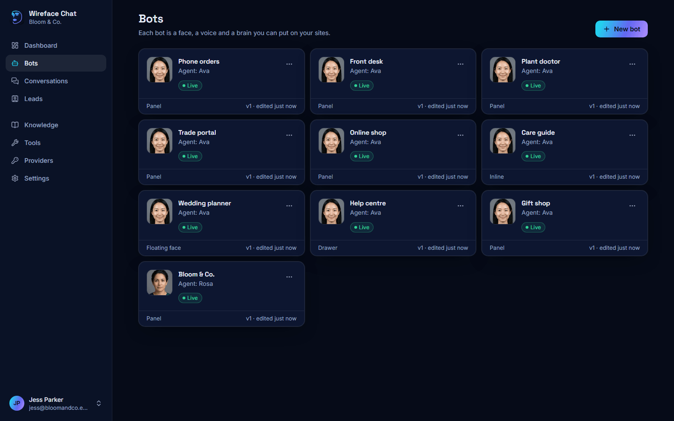Click the Providers key icon
The width and height of the screenshot is (674, 421).
tap(15, 160)
